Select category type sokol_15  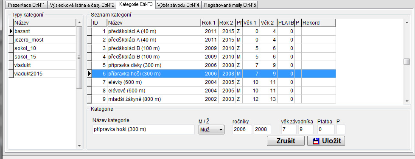[45, 57]
